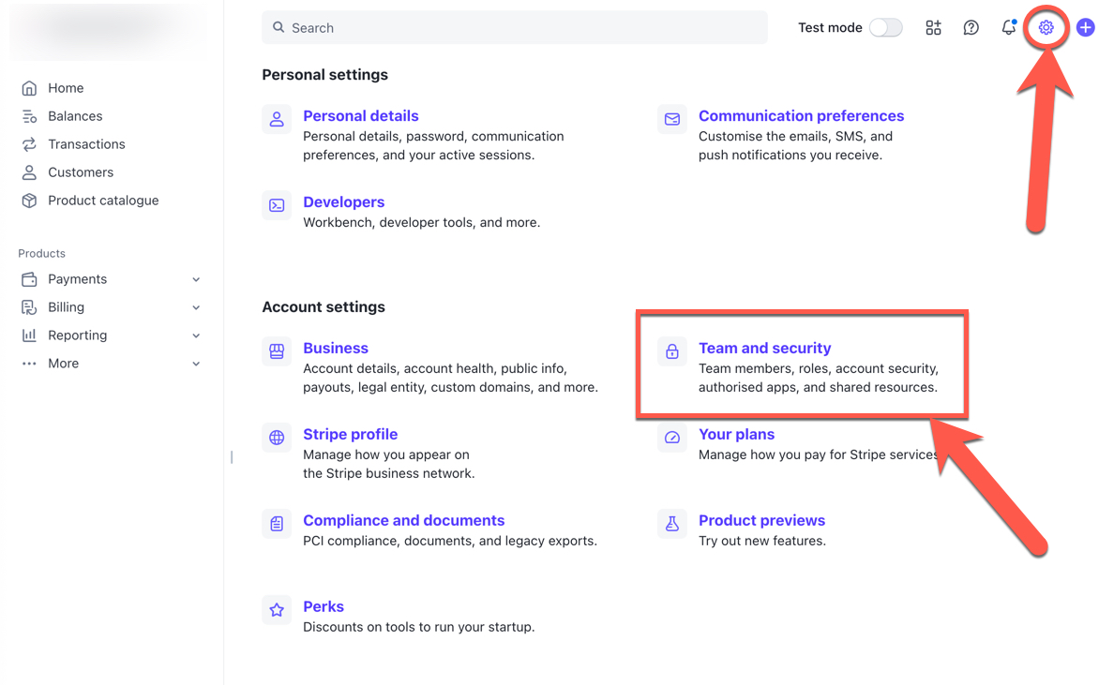Click the search magnifier icon

point(278,28)
